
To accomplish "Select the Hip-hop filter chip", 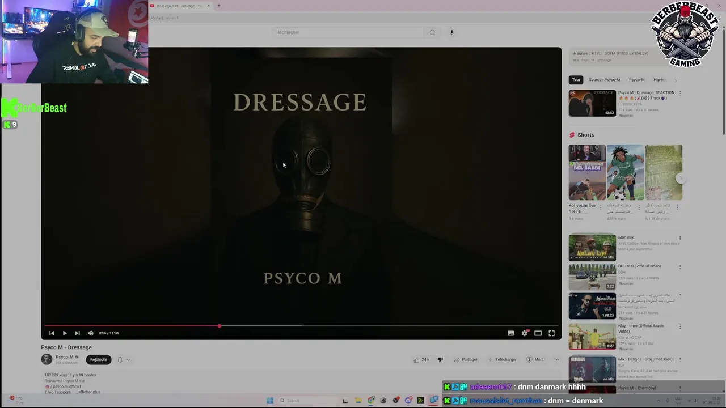I will point(659,80).
